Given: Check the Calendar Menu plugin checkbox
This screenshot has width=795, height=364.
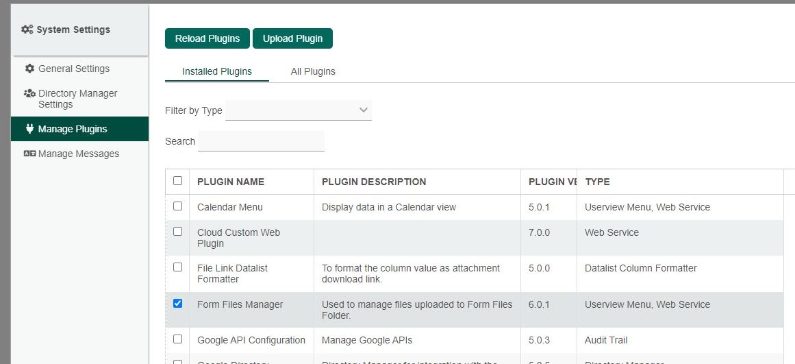Looking at the screenshot, I should (x=178, y=206).
